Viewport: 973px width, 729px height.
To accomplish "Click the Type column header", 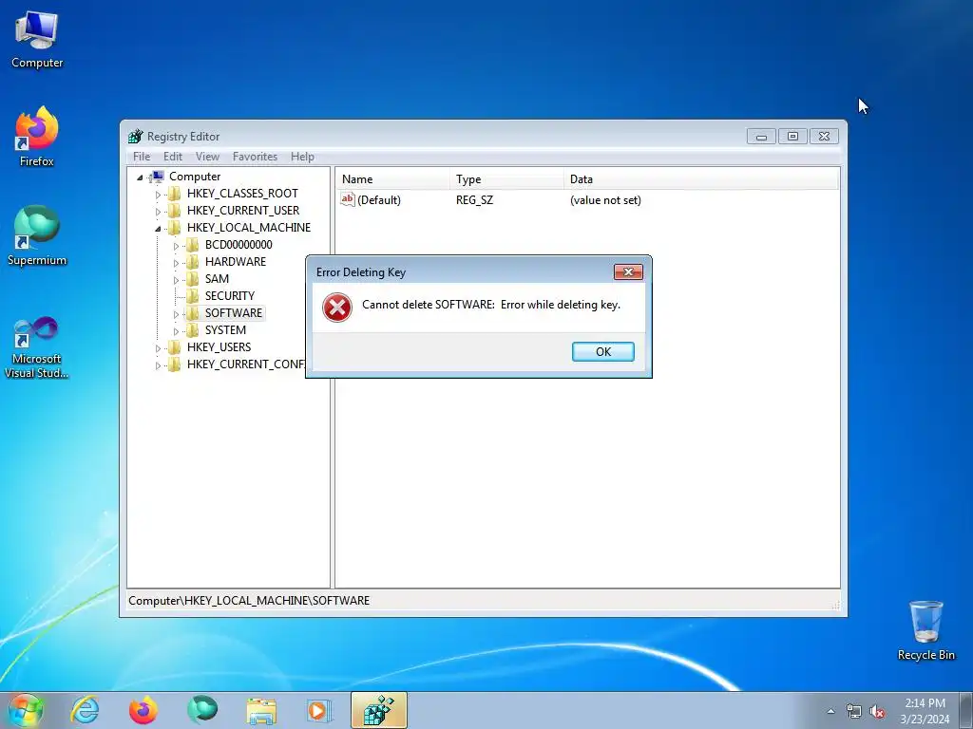I will click(507, 179).
